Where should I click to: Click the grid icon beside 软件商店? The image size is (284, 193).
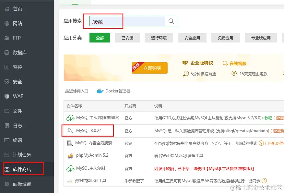(7, 169)
